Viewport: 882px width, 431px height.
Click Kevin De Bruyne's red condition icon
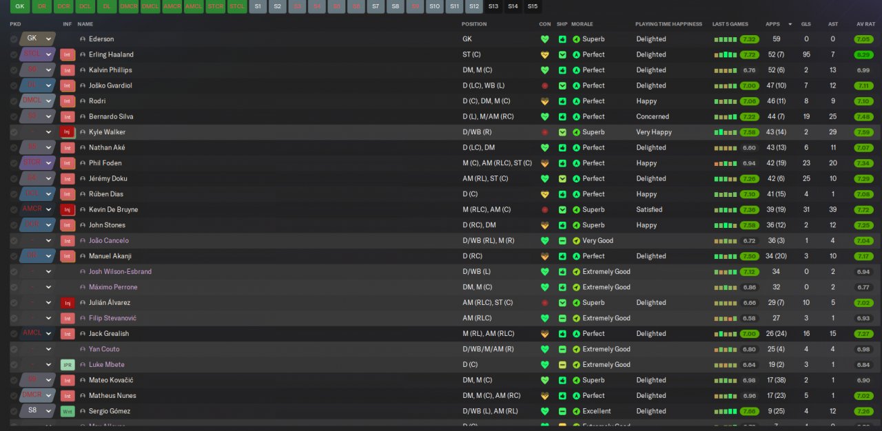click(544, 209)
